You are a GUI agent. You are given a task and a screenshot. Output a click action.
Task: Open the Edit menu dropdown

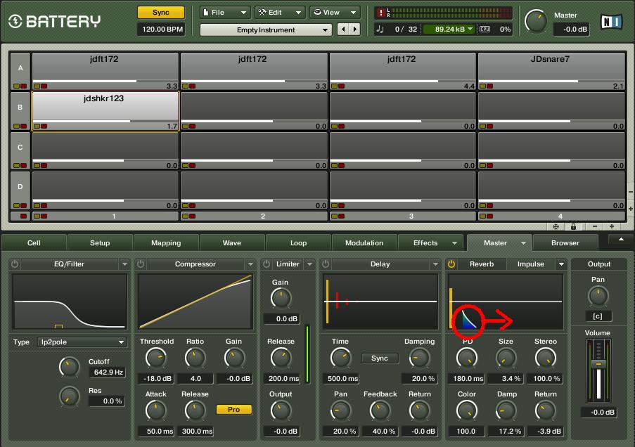[281, 13]
